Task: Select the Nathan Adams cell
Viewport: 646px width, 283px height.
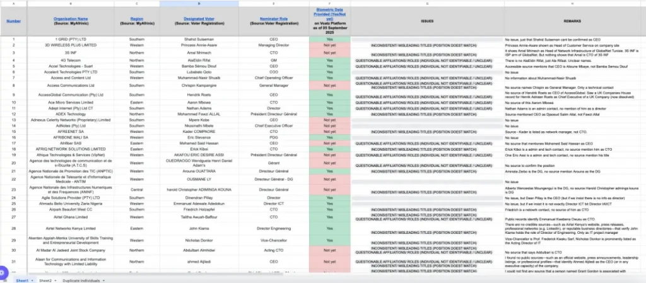Action: click(x=199, y=108)
